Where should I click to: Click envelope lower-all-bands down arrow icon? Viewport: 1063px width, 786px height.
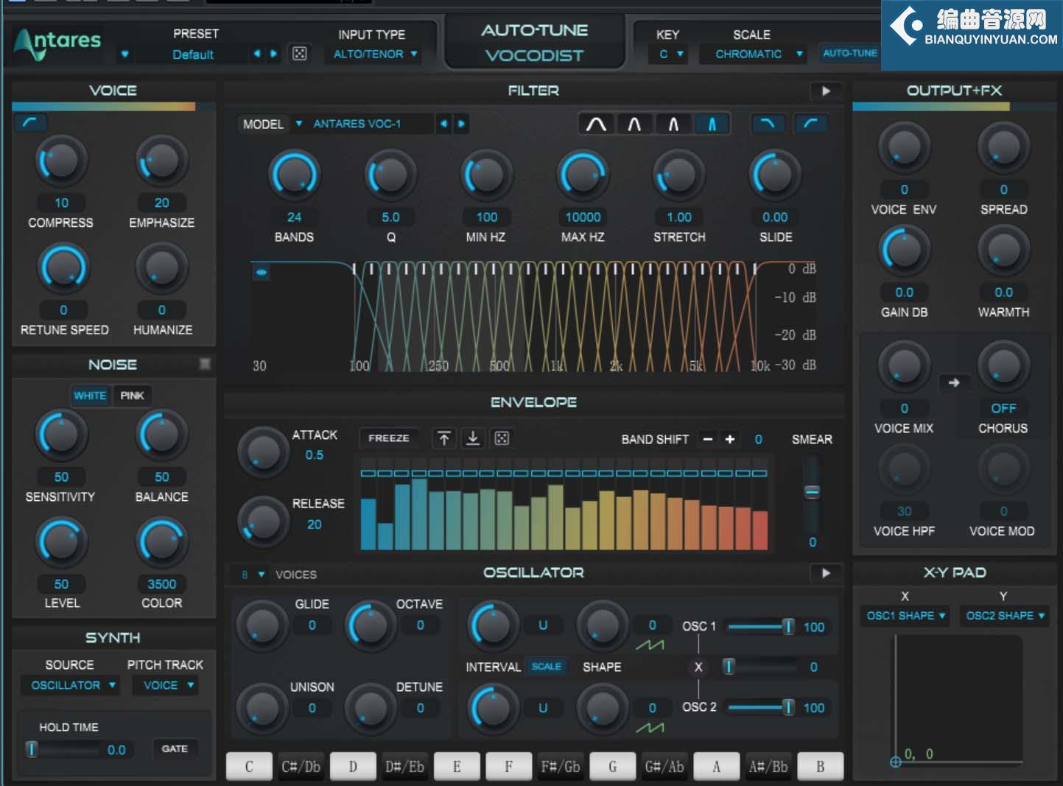pos(473,438)
